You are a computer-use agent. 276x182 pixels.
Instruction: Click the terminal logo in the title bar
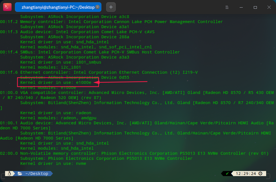coord(7,7)
